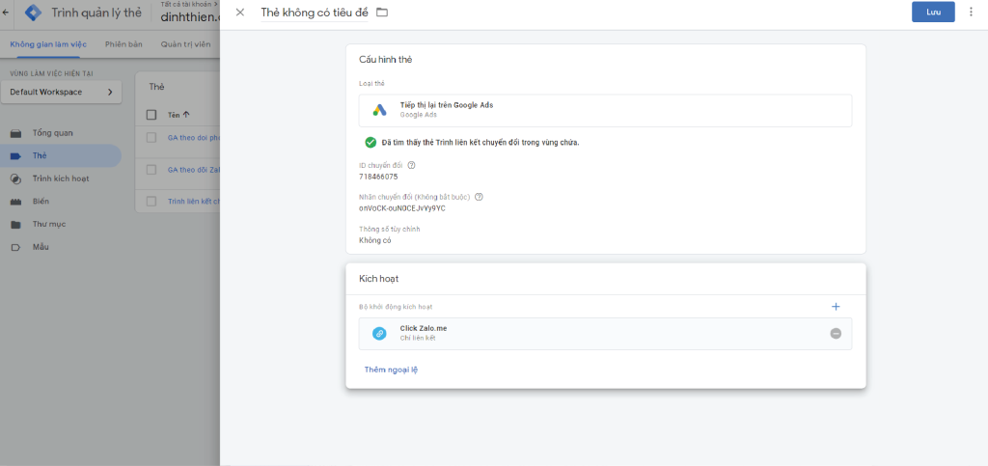The width and height of the screenshot is (988, 466).
Task: Check the Trình liên kết tag checkbox
Action: click(151, 201)
